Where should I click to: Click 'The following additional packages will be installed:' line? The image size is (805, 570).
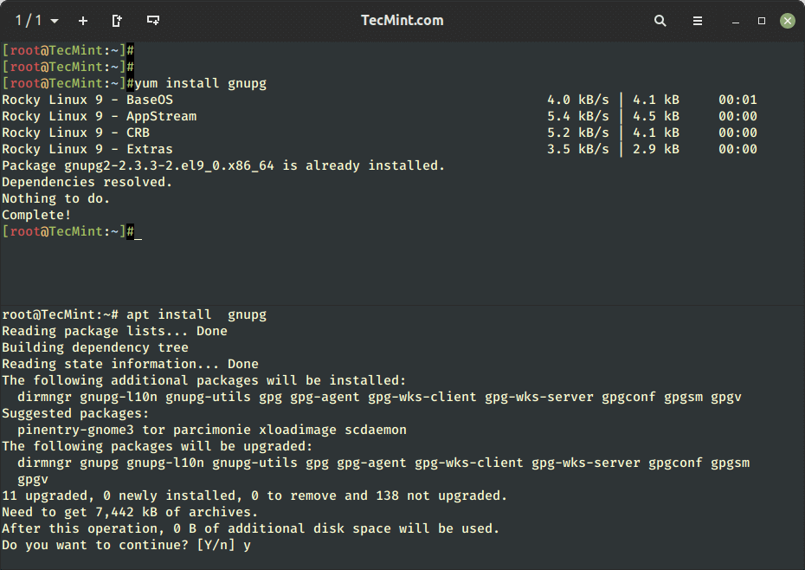coord(203,380)
